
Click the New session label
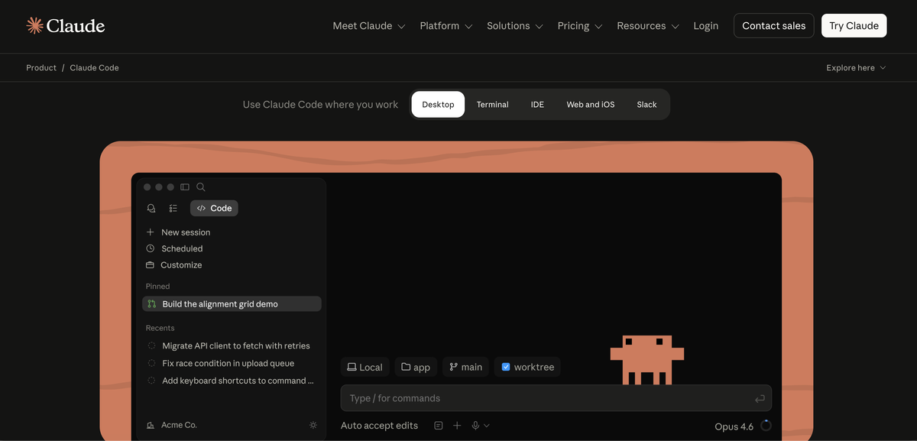(186, 232)
